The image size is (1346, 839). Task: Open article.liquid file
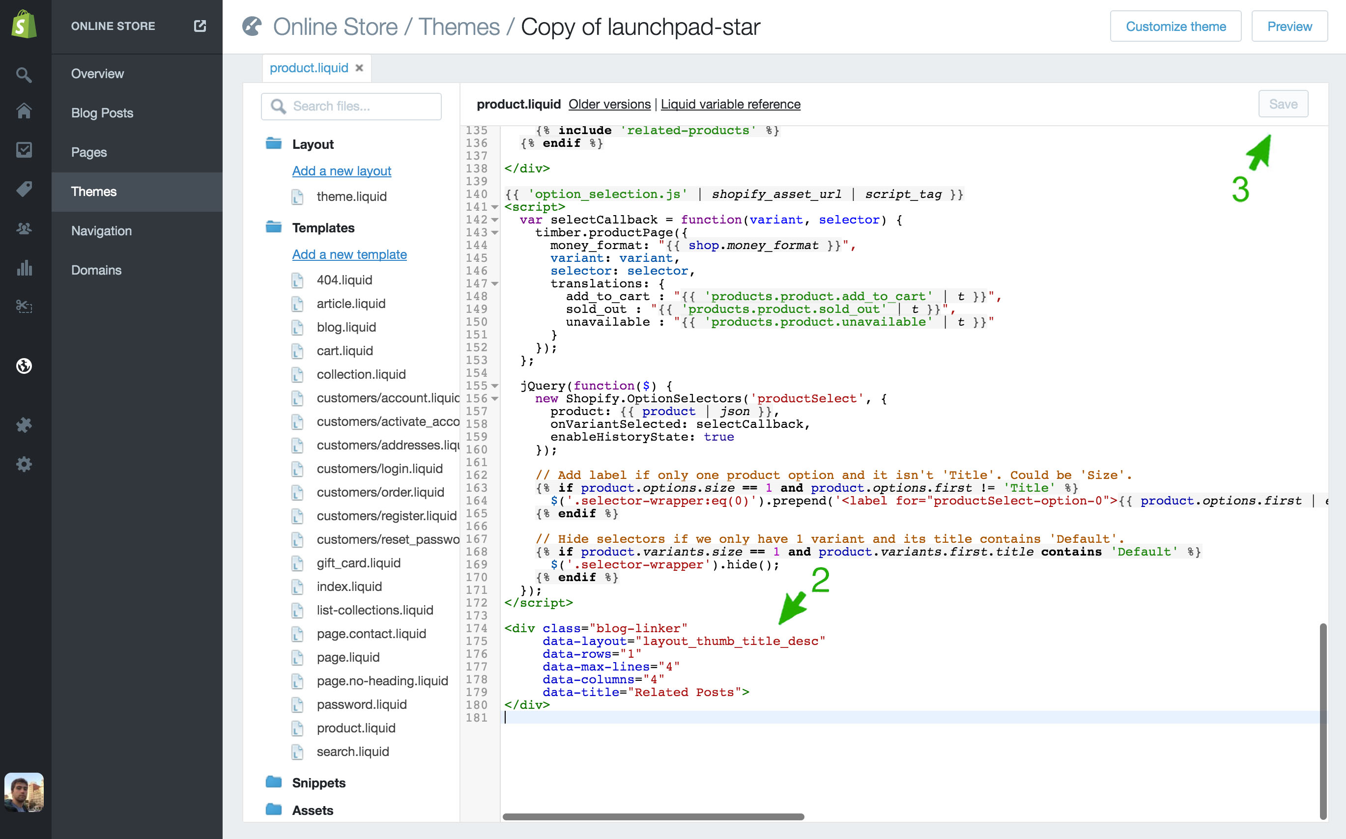pos(351,304)
